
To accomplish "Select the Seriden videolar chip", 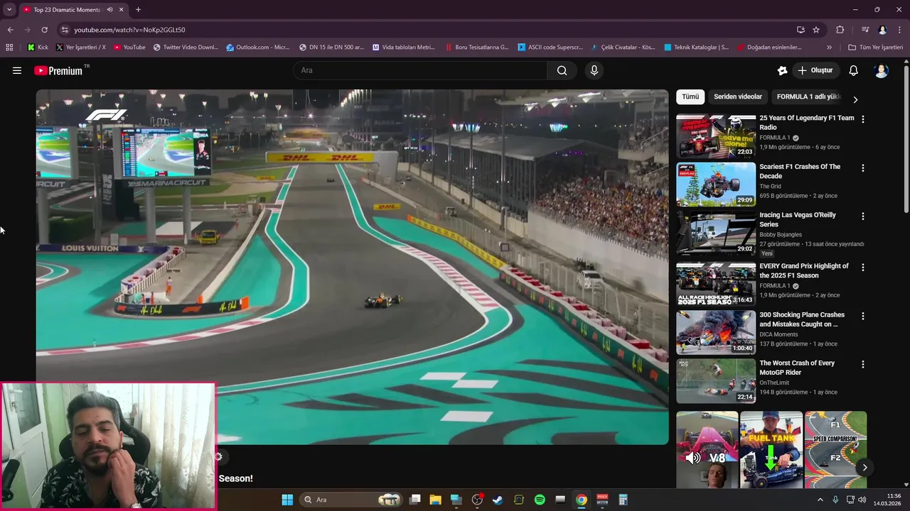I will (738, 97).
